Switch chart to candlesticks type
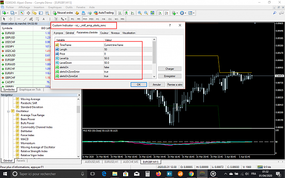The image size is (285, 178). point(126,13)
